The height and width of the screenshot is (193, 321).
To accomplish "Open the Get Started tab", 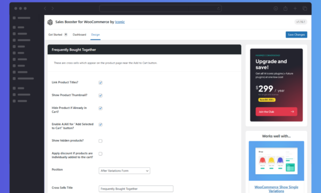I will point(55,35).
